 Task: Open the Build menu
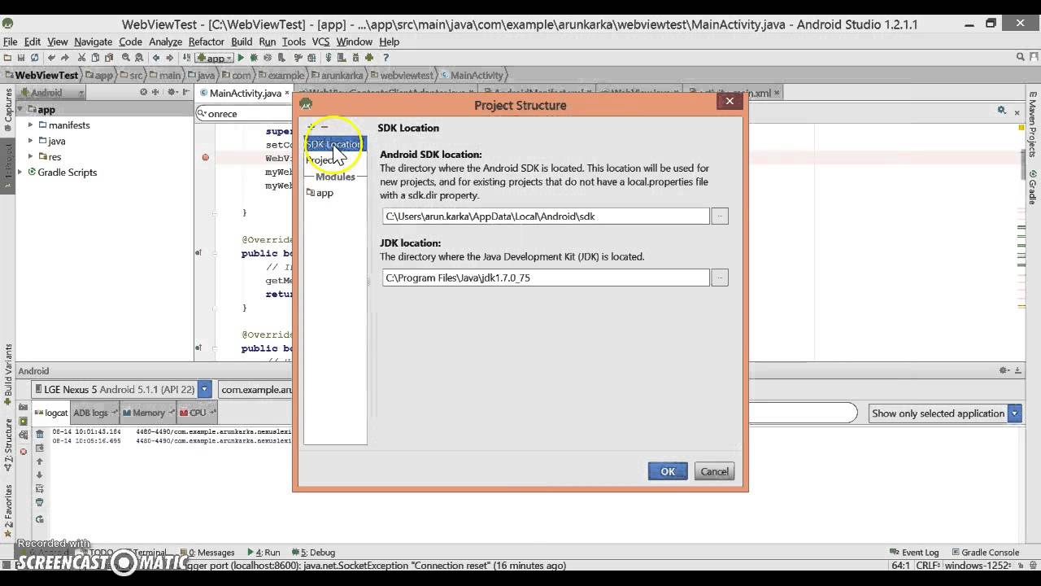pos(242,42)
